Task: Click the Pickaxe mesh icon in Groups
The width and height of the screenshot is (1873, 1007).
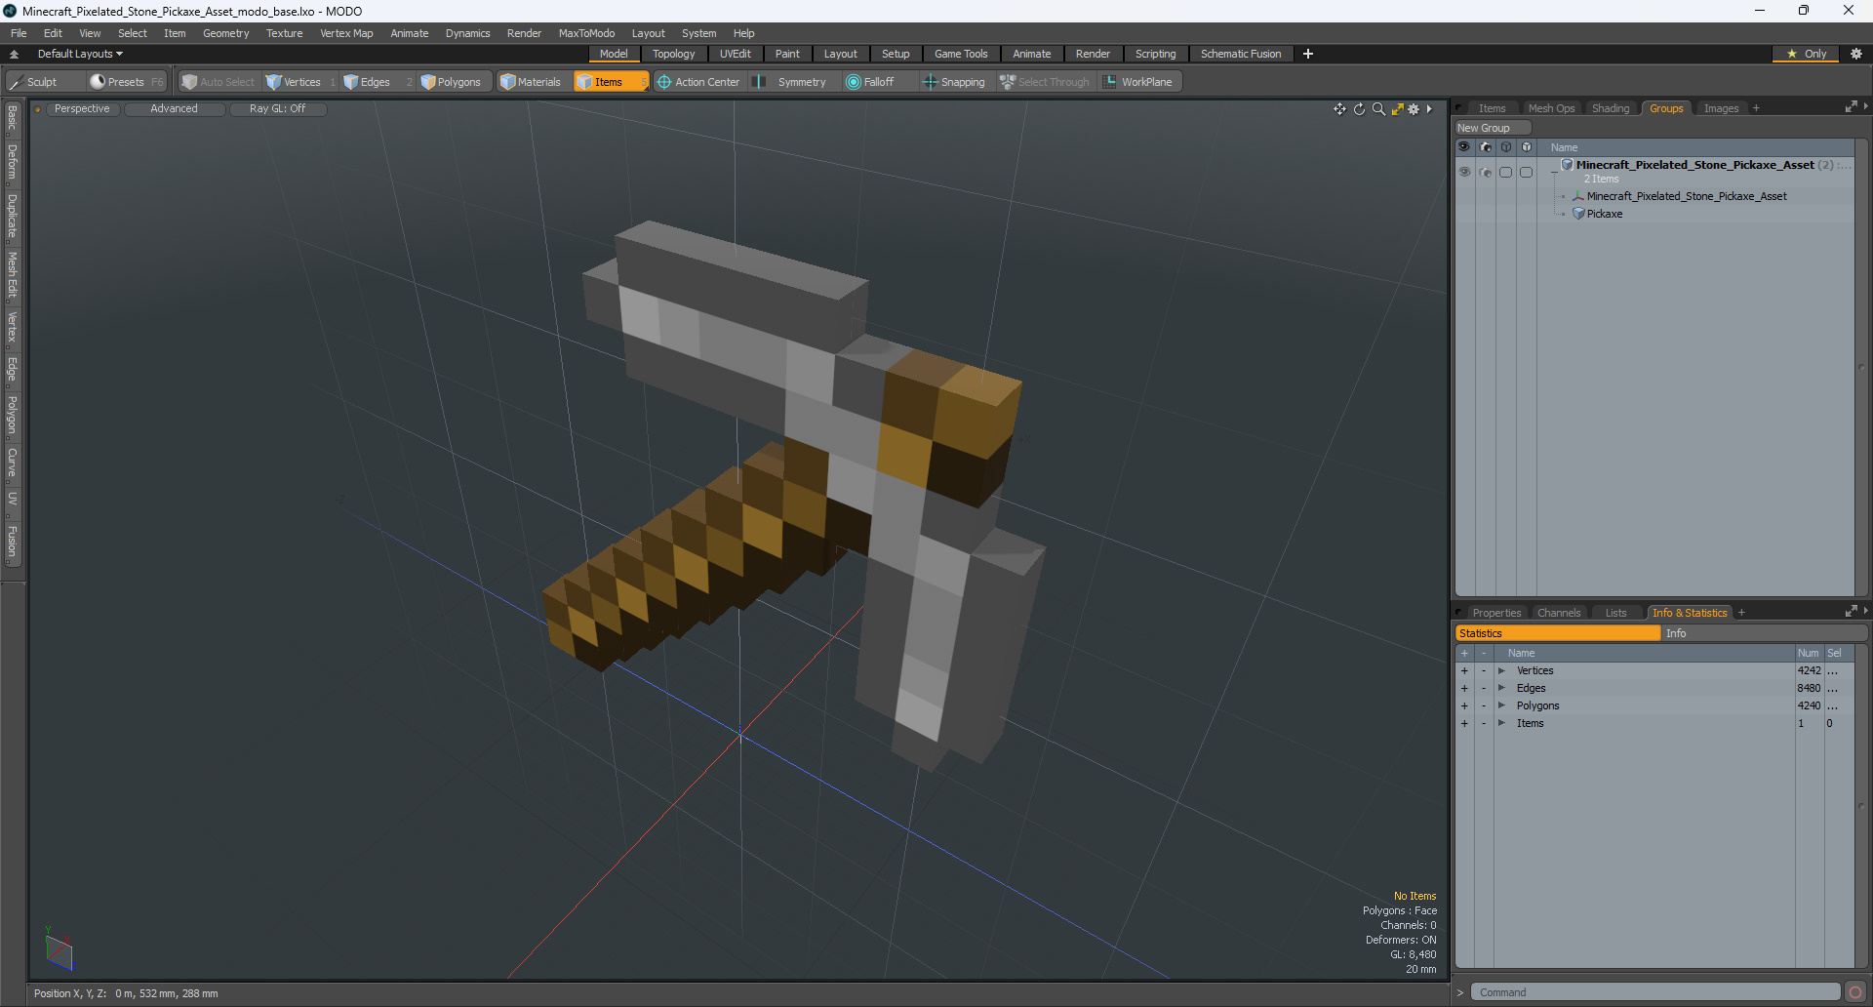Action: (x=1578, y=214)
